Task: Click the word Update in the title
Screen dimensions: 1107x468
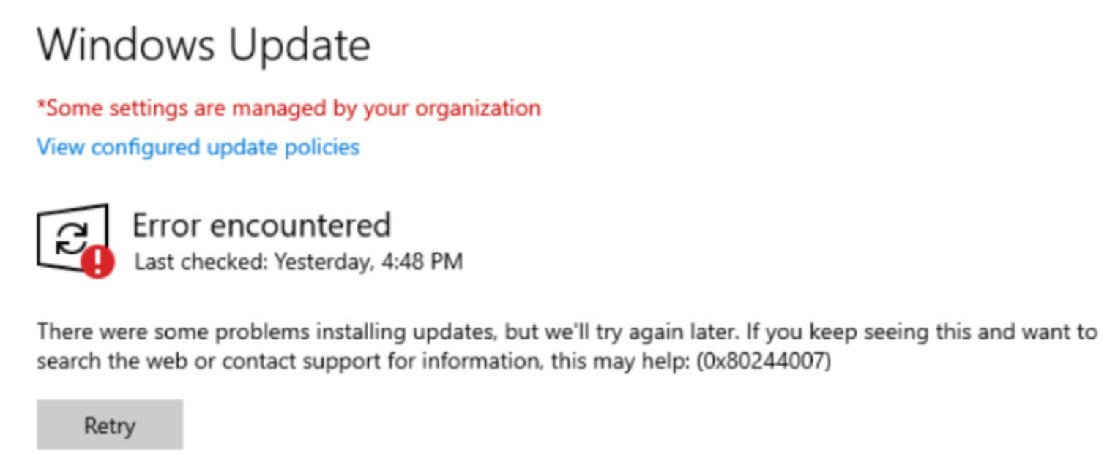Action: [x=299, y=47]
